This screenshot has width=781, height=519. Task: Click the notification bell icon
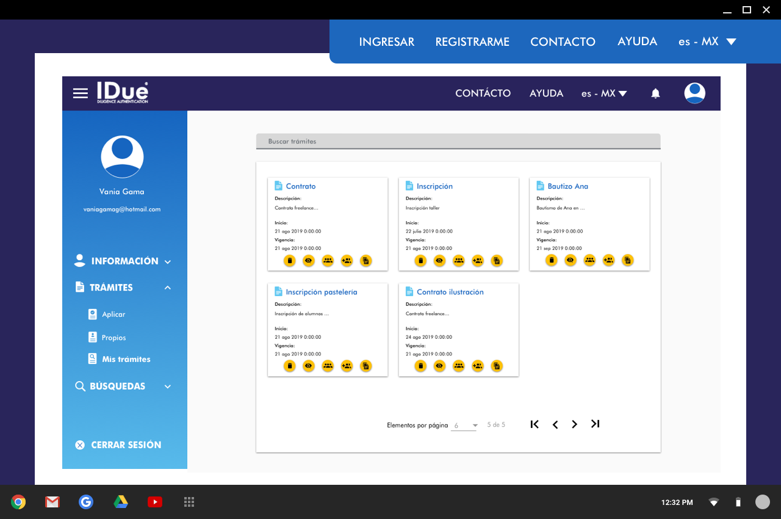coord(655,93)
